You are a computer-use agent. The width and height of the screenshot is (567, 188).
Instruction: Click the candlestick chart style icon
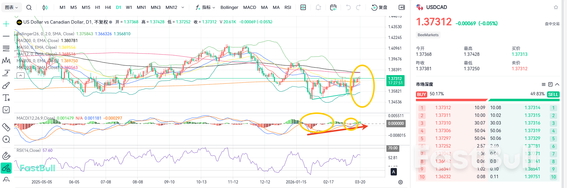(x=45, y=7)
